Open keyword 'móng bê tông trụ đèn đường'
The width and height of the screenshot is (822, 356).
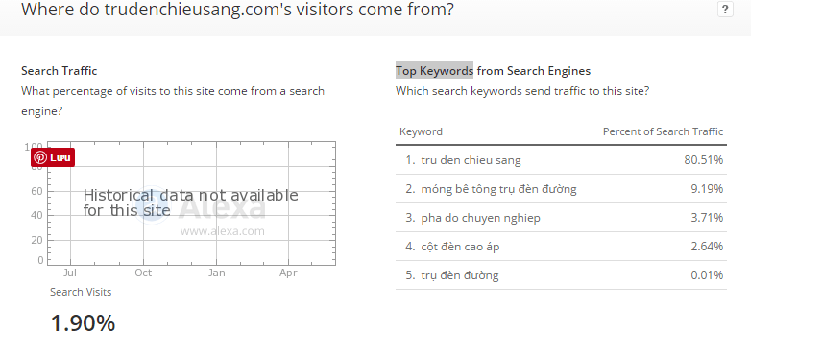[498, 189]
